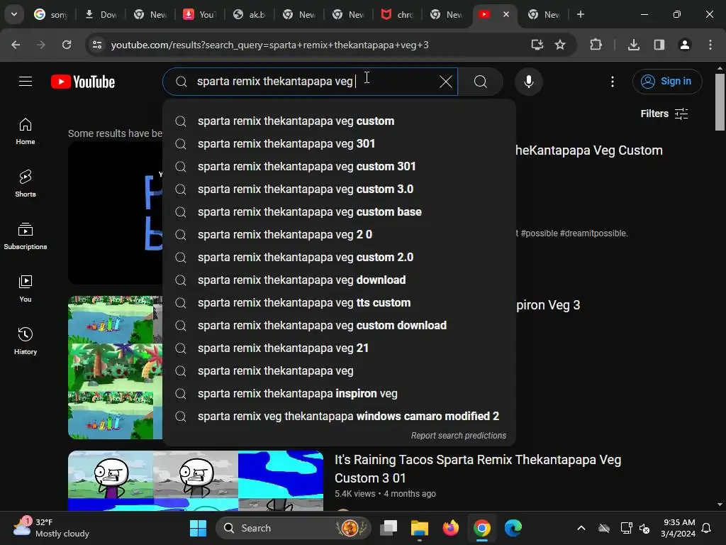The height and width of the screenshot is (545, 726).
Task: Open File Explorer from the taskbar
Action: (420, 528)
